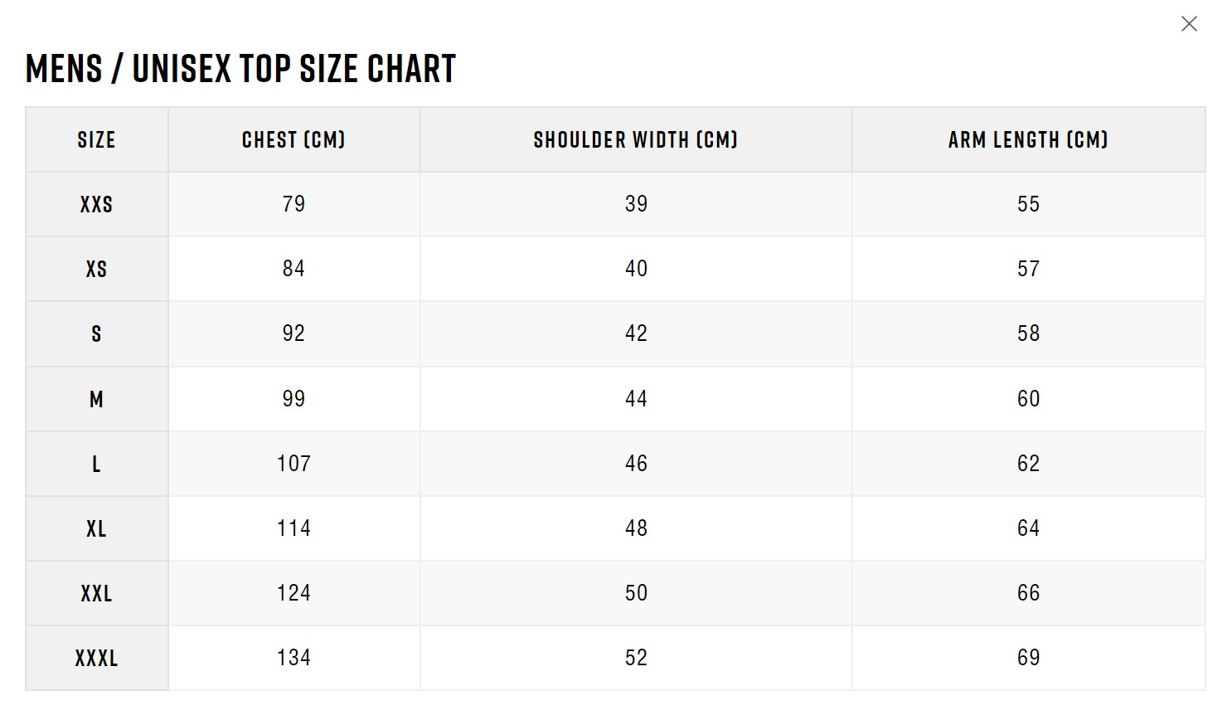The image size is (1227, 720).
Task: Select the Chest (CM) column header
Action: pyautogui.click(x=293, y=140)
